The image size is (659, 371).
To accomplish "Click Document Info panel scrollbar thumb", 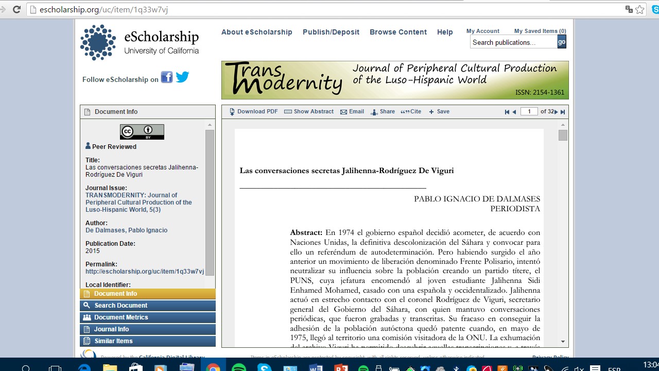I will point(210,203).
